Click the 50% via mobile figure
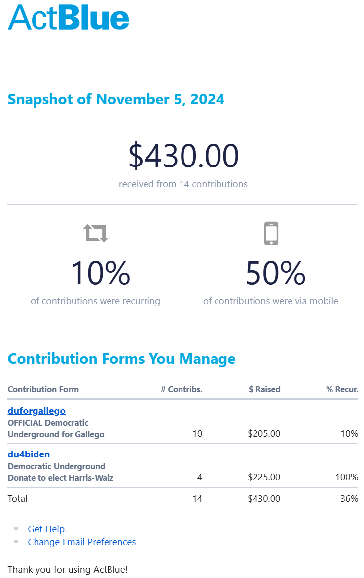The height and width of the screenshot is (578, 364). pyautogui.click(x=275, y=273)
